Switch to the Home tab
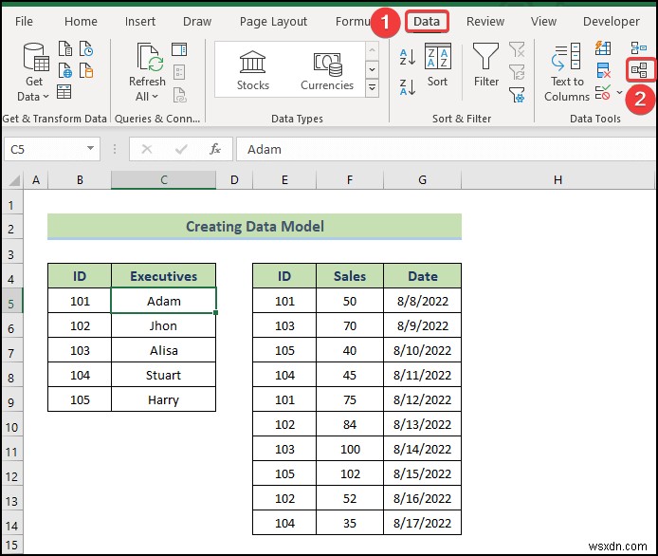The image size is (658, 556). click(x=81, y=22)
